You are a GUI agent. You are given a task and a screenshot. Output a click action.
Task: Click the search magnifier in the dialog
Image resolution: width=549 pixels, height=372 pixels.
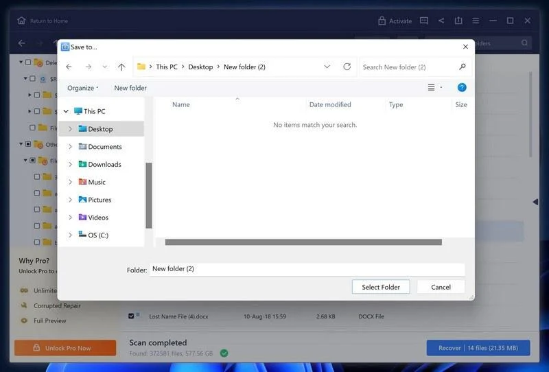click(x=462, y=67)
